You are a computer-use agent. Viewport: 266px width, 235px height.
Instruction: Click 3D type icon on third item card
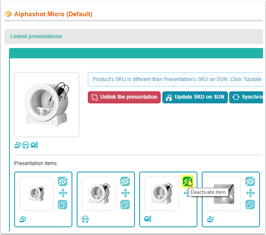coord(148,219)
